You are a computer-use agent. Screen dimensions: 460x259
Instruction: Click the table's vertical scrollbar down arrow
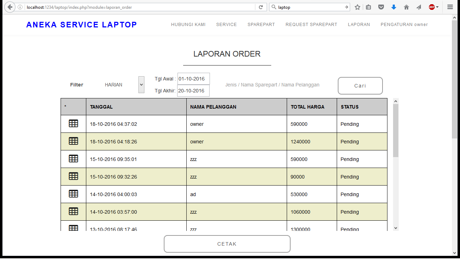tap(396, 228)
